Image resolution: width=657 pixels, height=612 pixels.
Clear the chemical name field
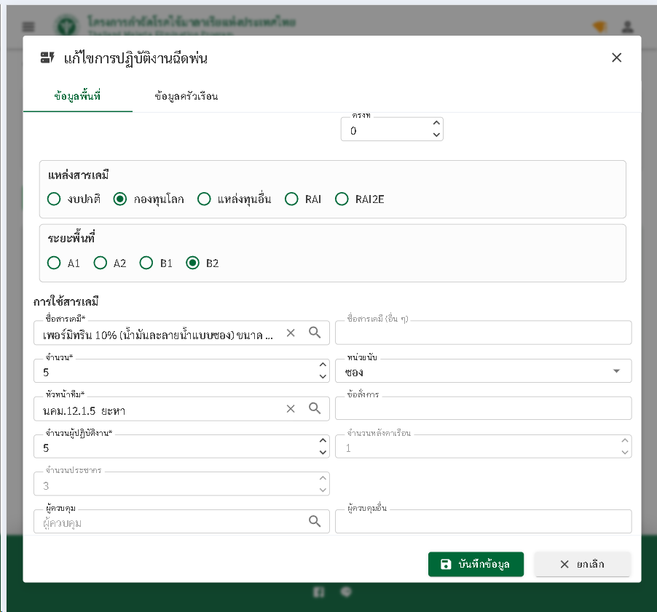tap(291, 333)
